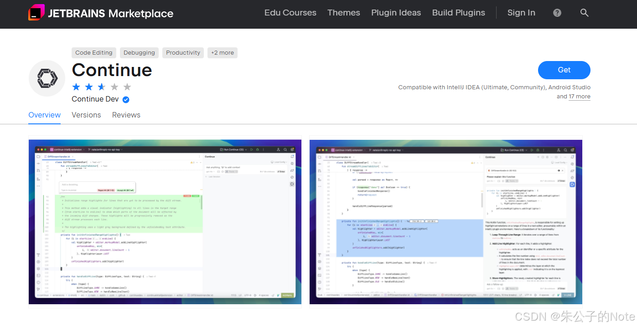Screen dimensions: 637x327
Task: Open the Continue Dev vendor link
Action: point(95,99)
